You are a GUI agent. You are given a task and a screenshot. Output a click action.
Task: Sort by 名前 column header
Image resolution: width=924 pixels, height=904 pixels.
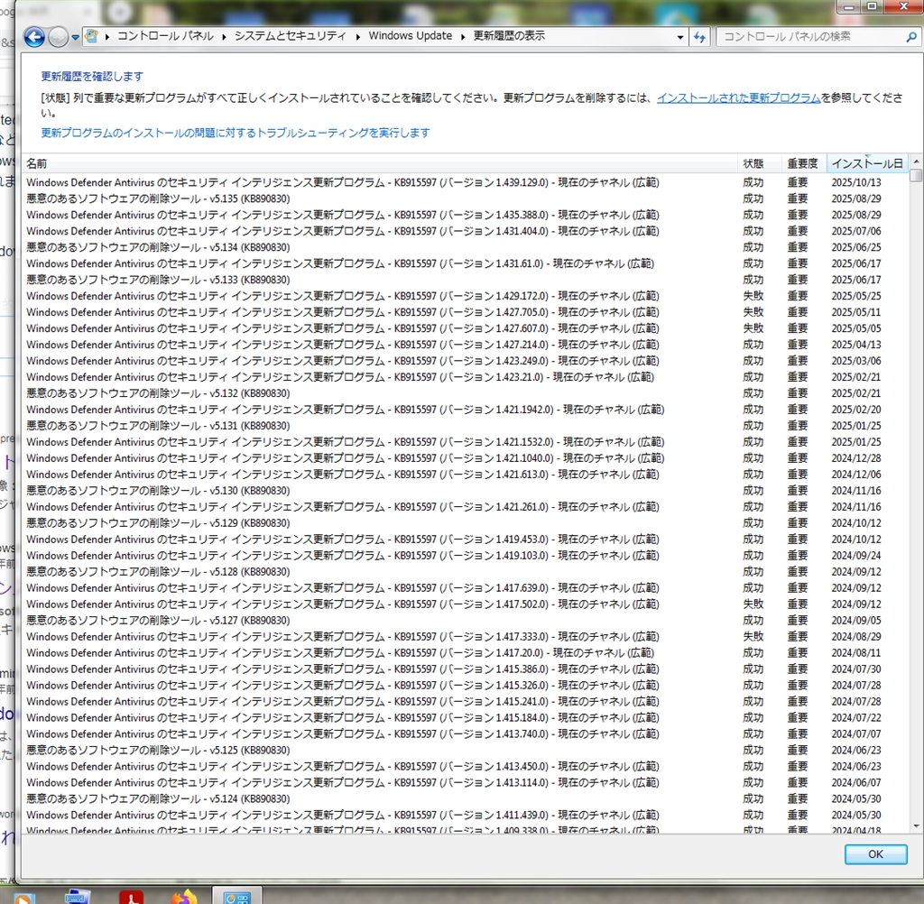tap(380, 163)
